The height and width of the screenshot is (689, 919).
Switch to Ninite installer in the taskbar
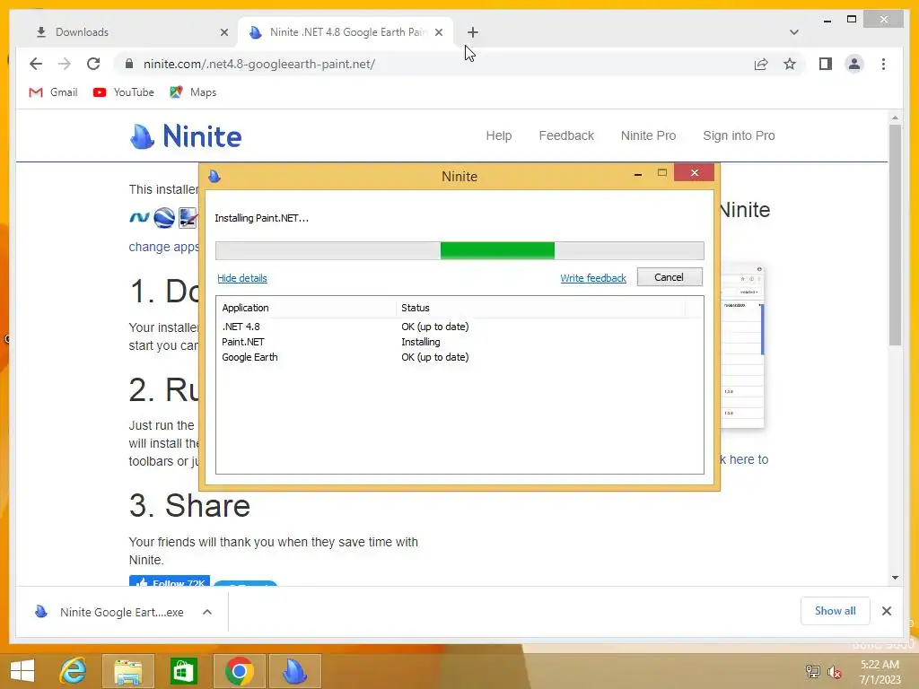click(x=294, y=671)
